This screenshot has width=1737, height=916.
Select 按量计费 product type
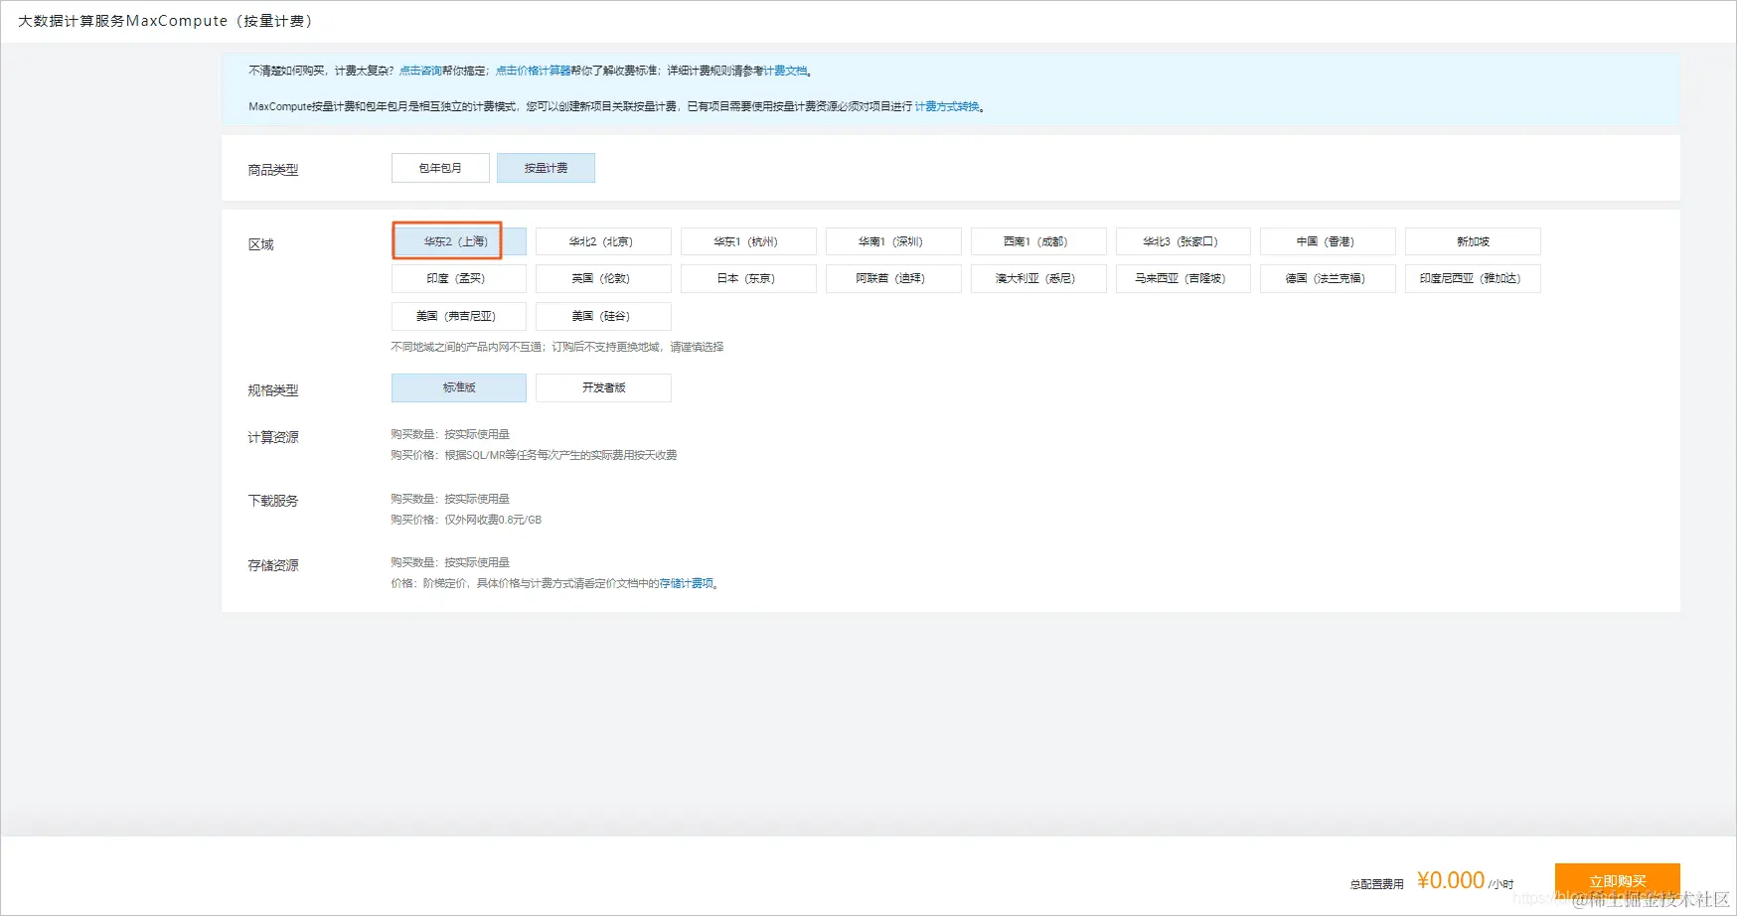(546, 168)
